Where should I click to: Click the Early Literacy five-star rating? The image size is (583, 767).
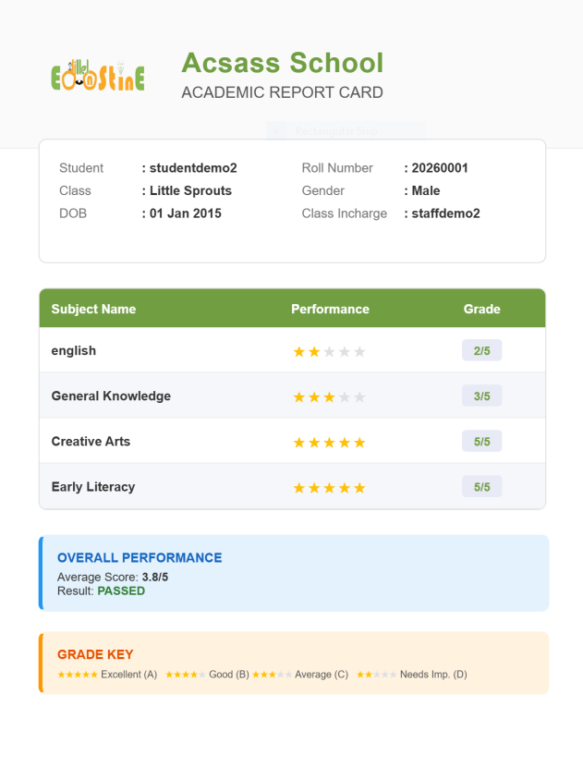(x=329, y=488)
